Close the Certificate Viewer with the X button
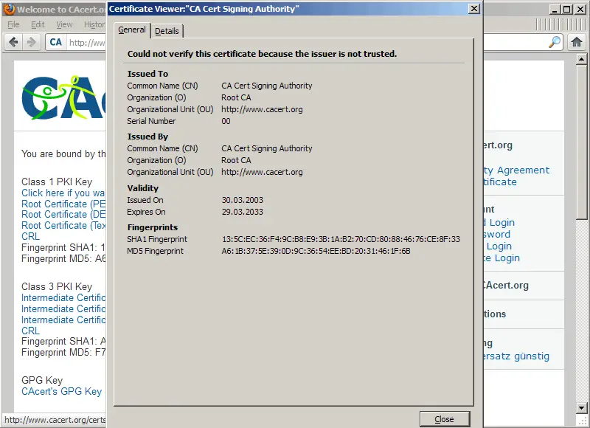The height and width of the screenshot is (428, 590). pos(474,9)
